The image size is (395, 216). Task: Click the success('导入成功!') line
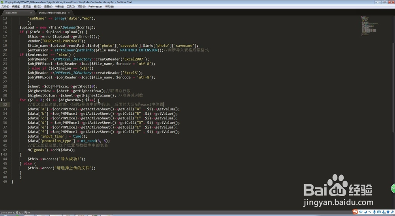tap(56, 159)
